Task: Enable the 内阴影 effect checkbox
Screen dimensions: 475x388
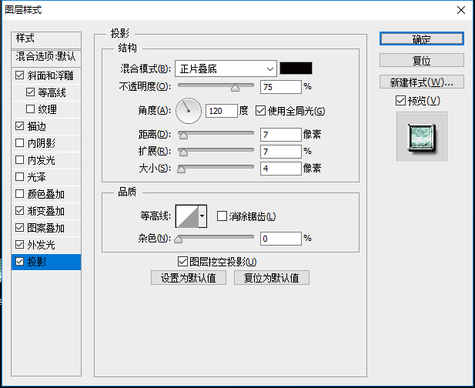Action: click(20, 143)
